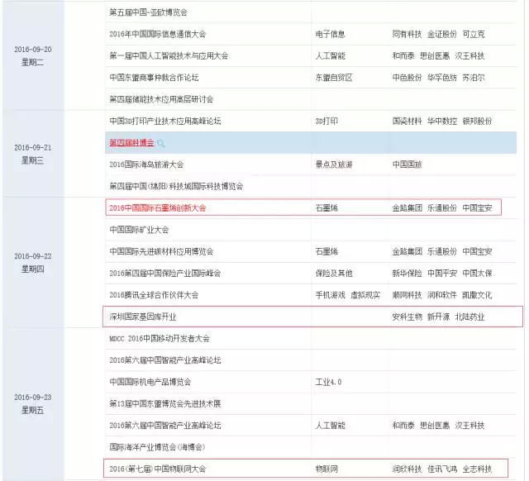Select the 第五届中国-亚欧博览会 event row
529x481 pixels.
tap(149, 12)
